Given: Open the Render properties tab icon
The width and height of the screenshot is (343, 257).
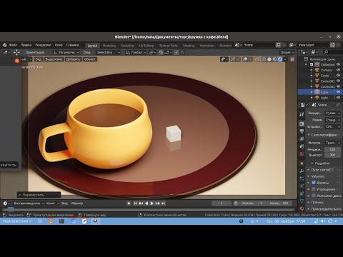Looking at the screenshot, I should click(x=302, y=124).
